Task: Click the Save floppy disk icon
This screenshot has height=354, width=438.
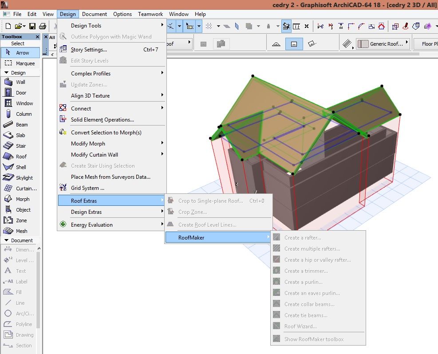Action: [x=32, y=27]
